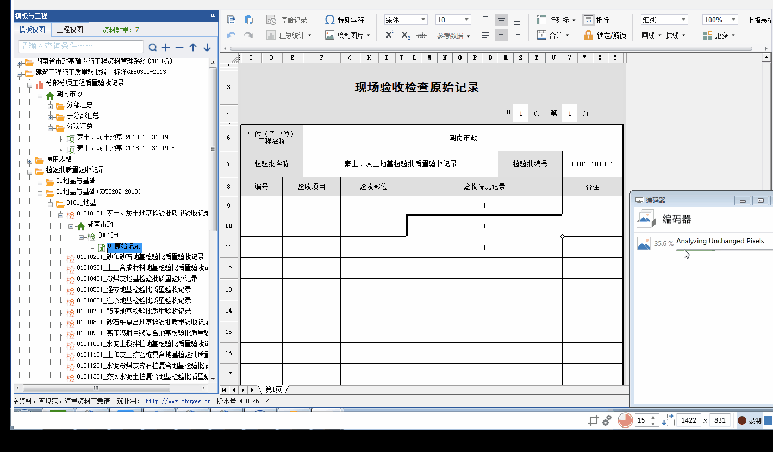The image size is (773, 452).
Task: Click 合并 merge cells button
Action: click(x=553, y=35)
